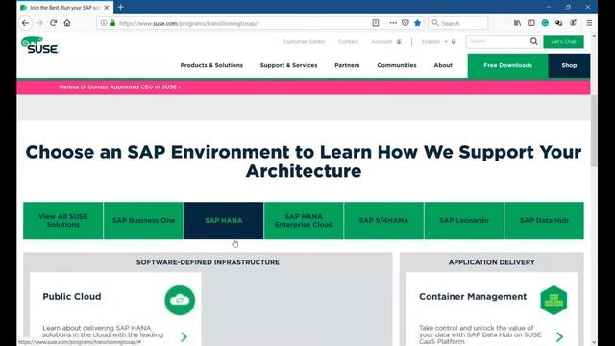Click the Container Management card chevron arrow

(559, 336)
